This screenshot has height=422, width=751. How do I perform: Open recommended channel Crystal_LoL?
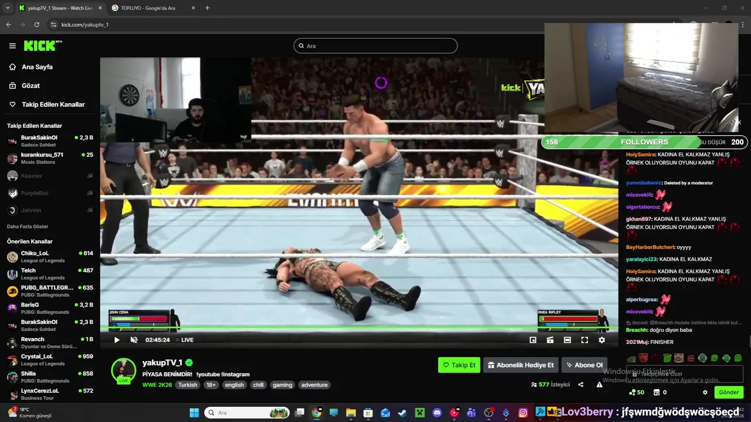50,360
